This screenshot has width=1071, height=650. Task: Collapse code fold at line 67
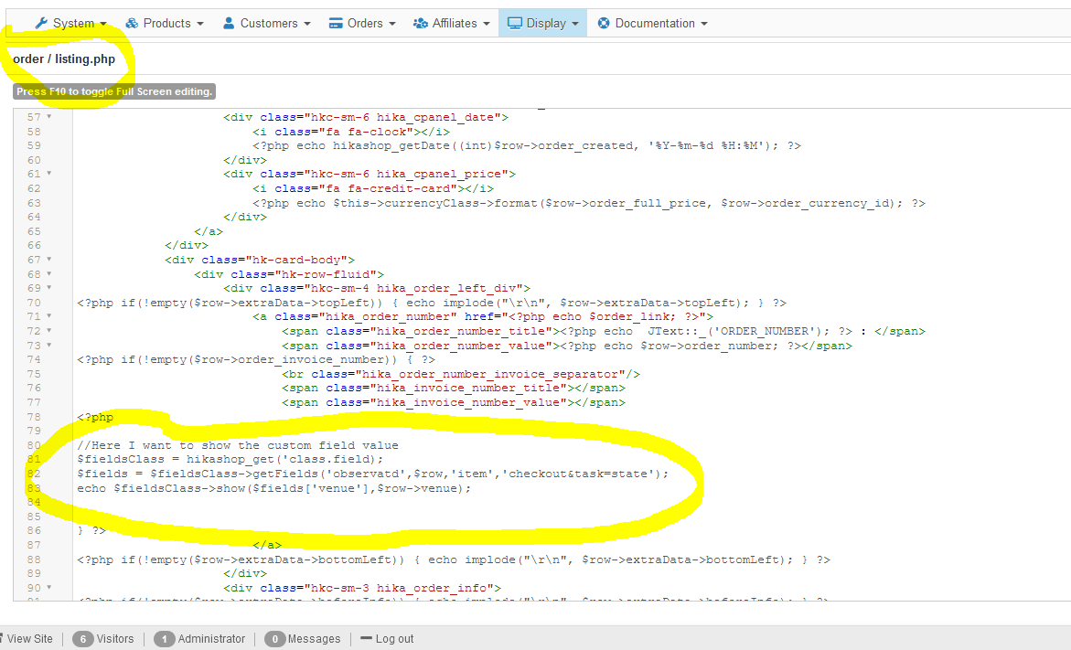click(49, 260)
